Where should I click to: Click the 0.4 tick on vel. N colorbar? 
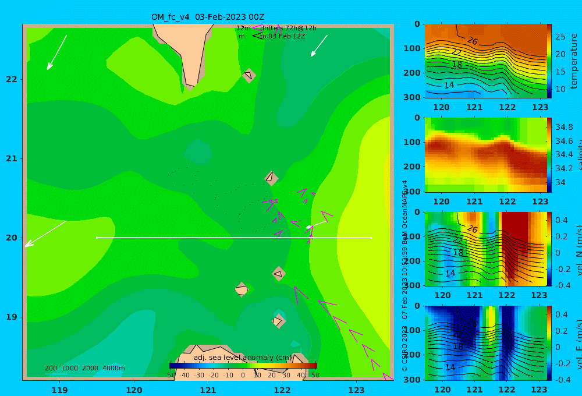[561, 220]
